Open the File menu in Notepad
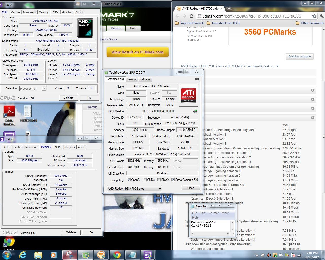The width and height of the screenshot is (325, 260). tap(194, 213)
